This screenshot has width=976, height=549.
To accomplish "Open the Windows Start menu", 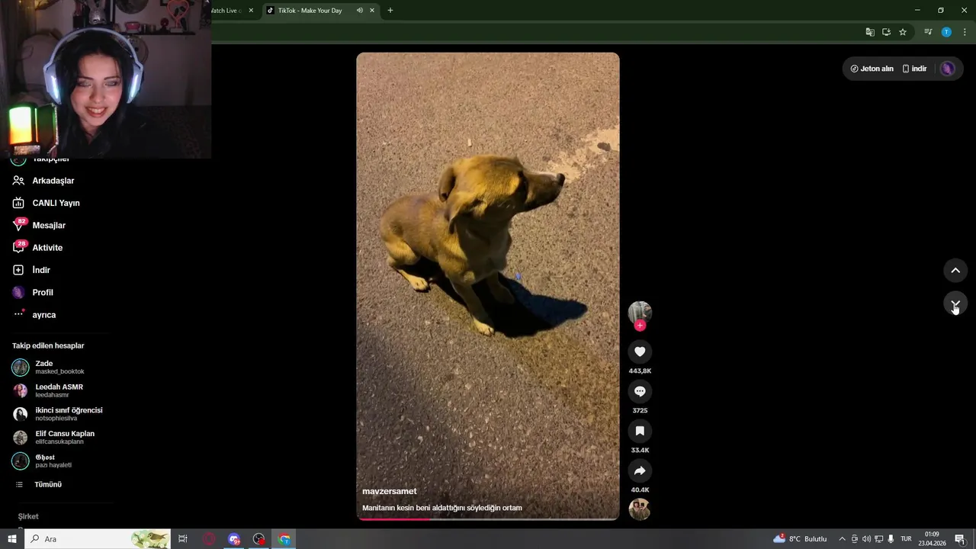I will 12,539.
